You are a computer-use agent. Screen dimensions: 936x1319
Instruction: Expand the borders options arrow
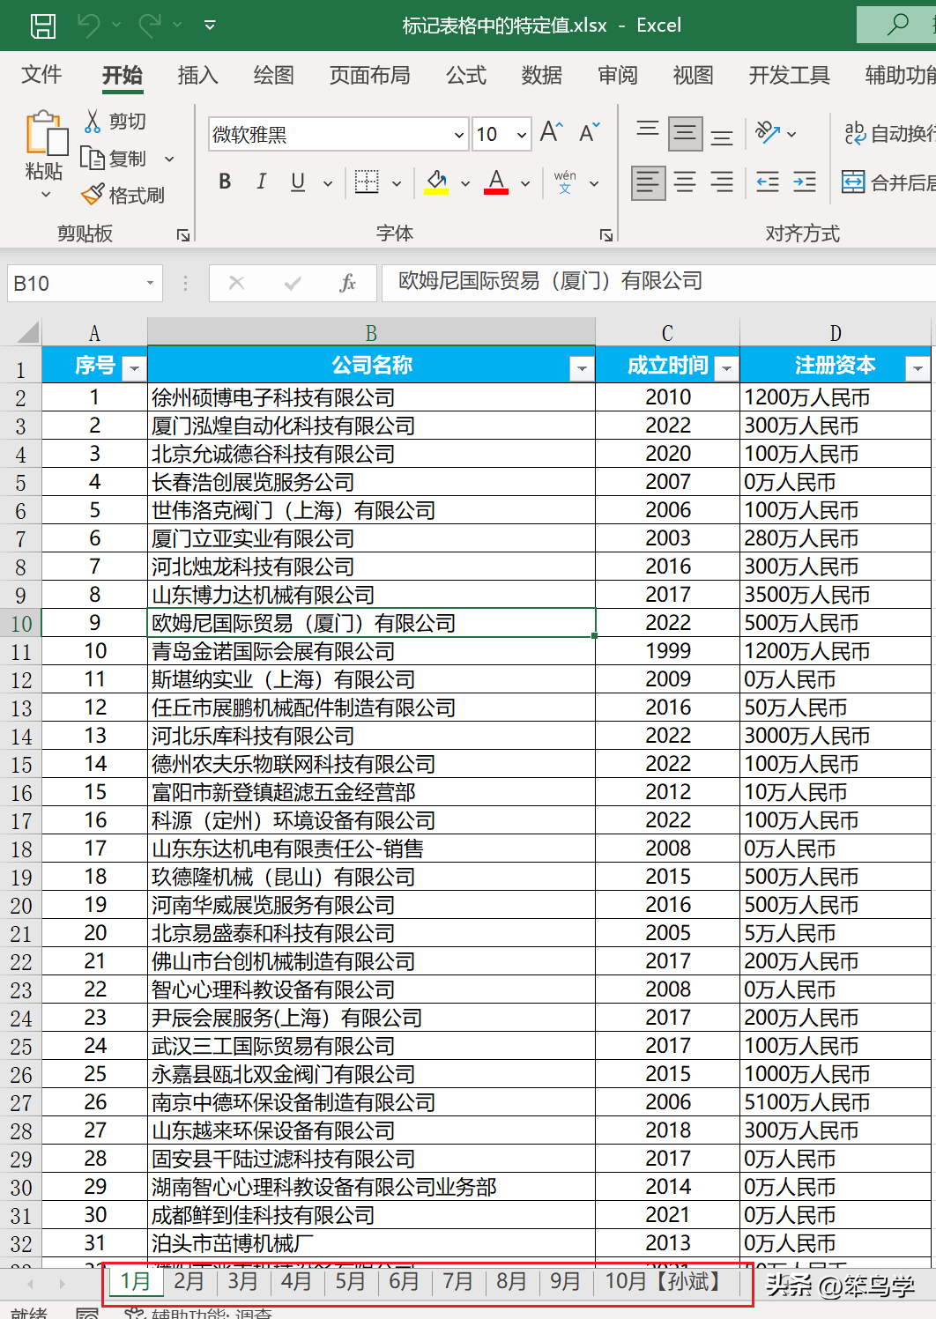[397, 183]
